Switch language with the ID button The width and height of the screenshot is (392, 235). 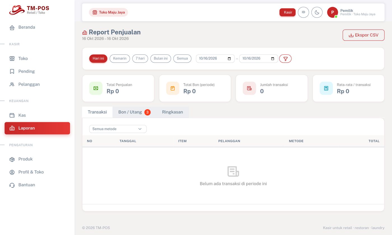pos(303,12)
